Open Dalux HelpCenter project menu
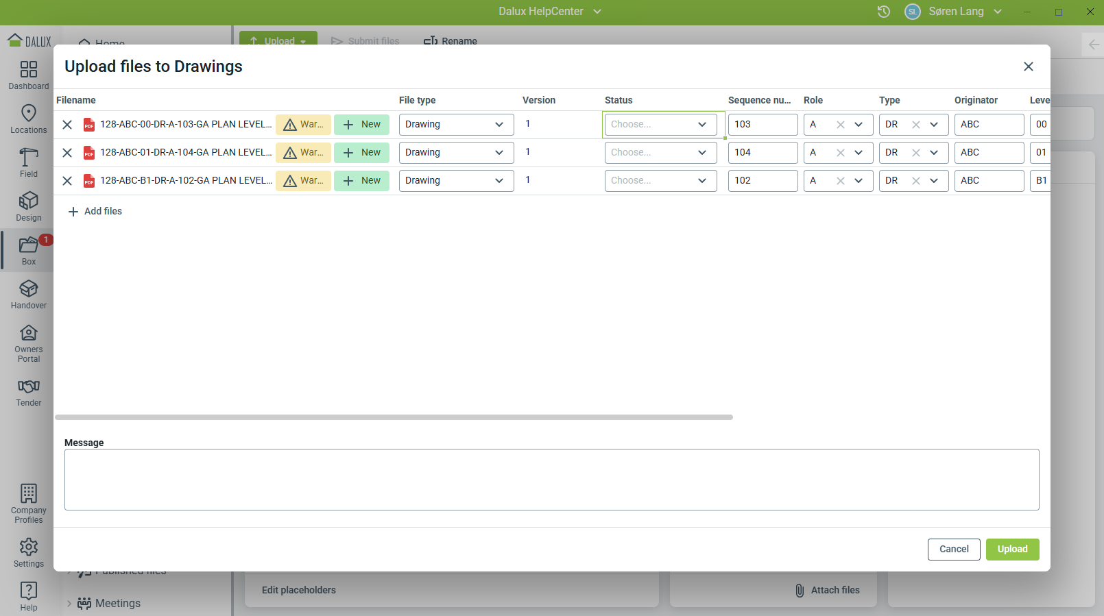Viewport: 1104px width, 616px height. 550,12
